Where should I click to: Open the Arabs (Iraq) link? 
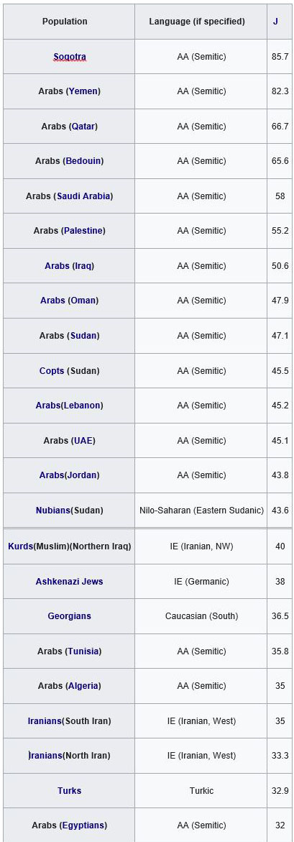point(69,266)
